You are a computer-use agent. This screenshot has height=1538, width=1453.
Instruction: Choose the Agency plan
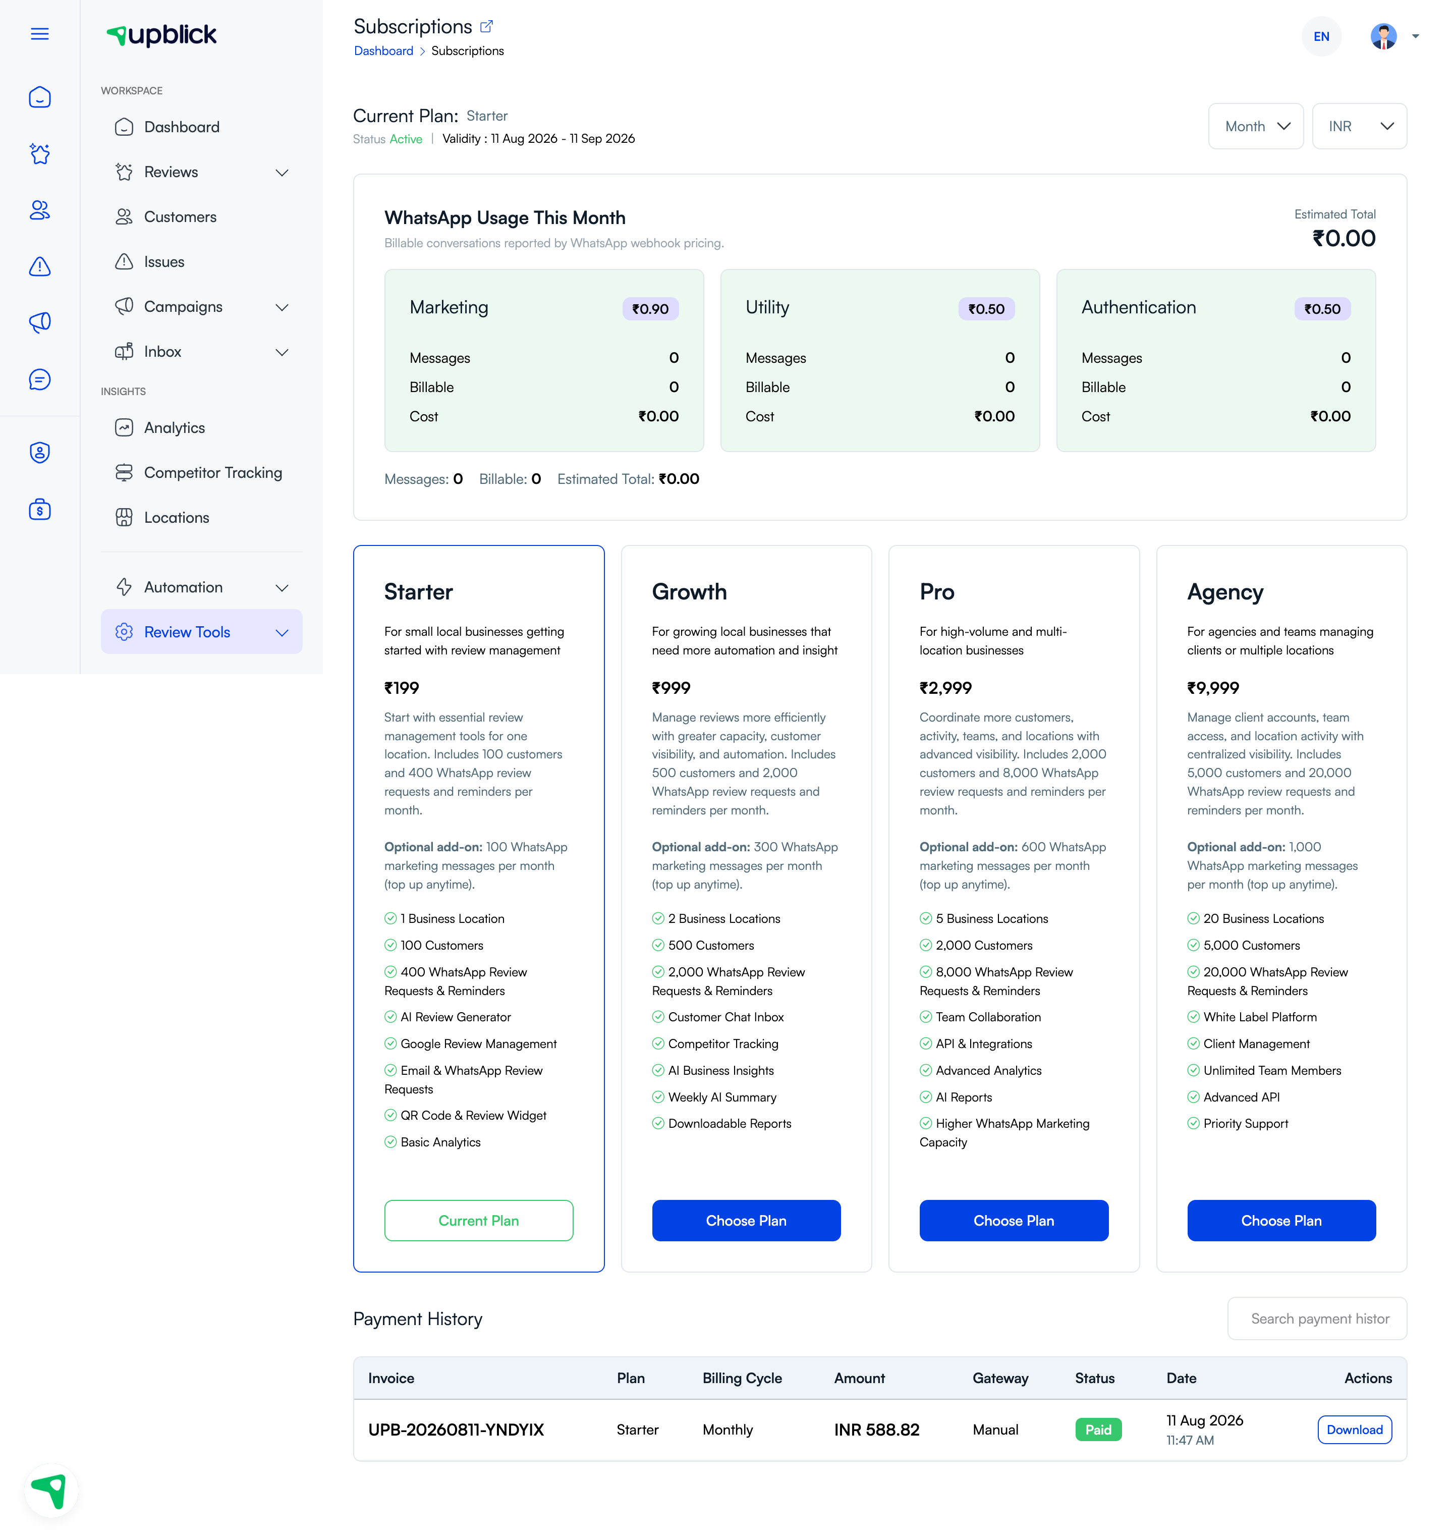[x=1281, y=1220]
